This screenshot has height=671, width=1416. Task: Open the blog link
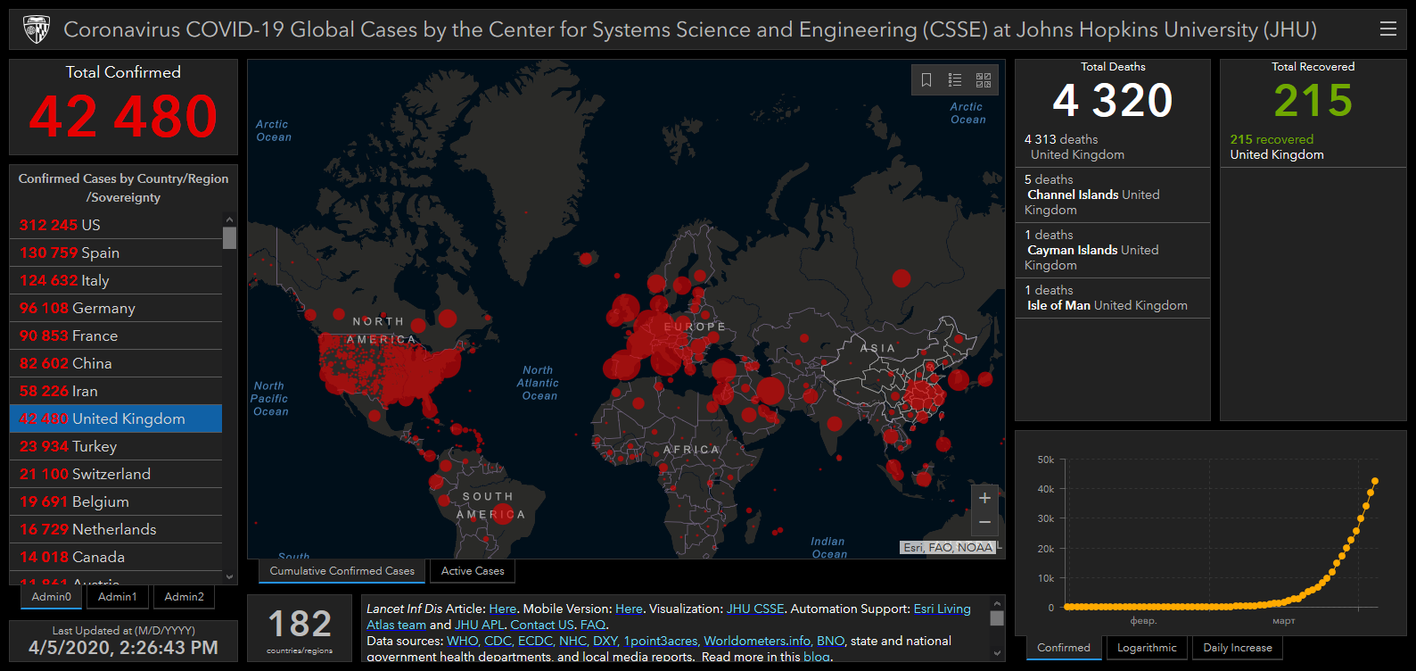[x=816, y=657]
